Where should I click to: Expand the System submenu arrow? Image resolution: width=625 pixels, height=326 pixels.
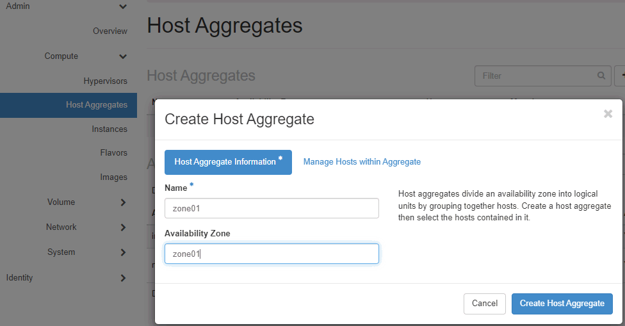point(123,252)
